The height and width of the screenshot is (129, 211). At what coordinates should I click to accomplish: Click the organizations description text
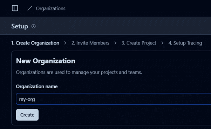(79, 72)
